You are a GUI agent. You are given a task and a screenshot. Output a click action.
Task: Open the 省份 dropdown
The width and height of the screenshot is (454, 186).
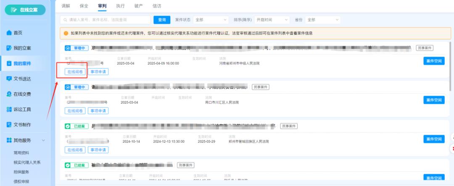coord(323,20)
